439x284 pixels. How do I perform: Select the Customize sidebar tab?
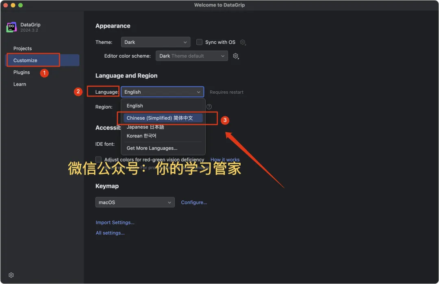[x=42, y=60]
